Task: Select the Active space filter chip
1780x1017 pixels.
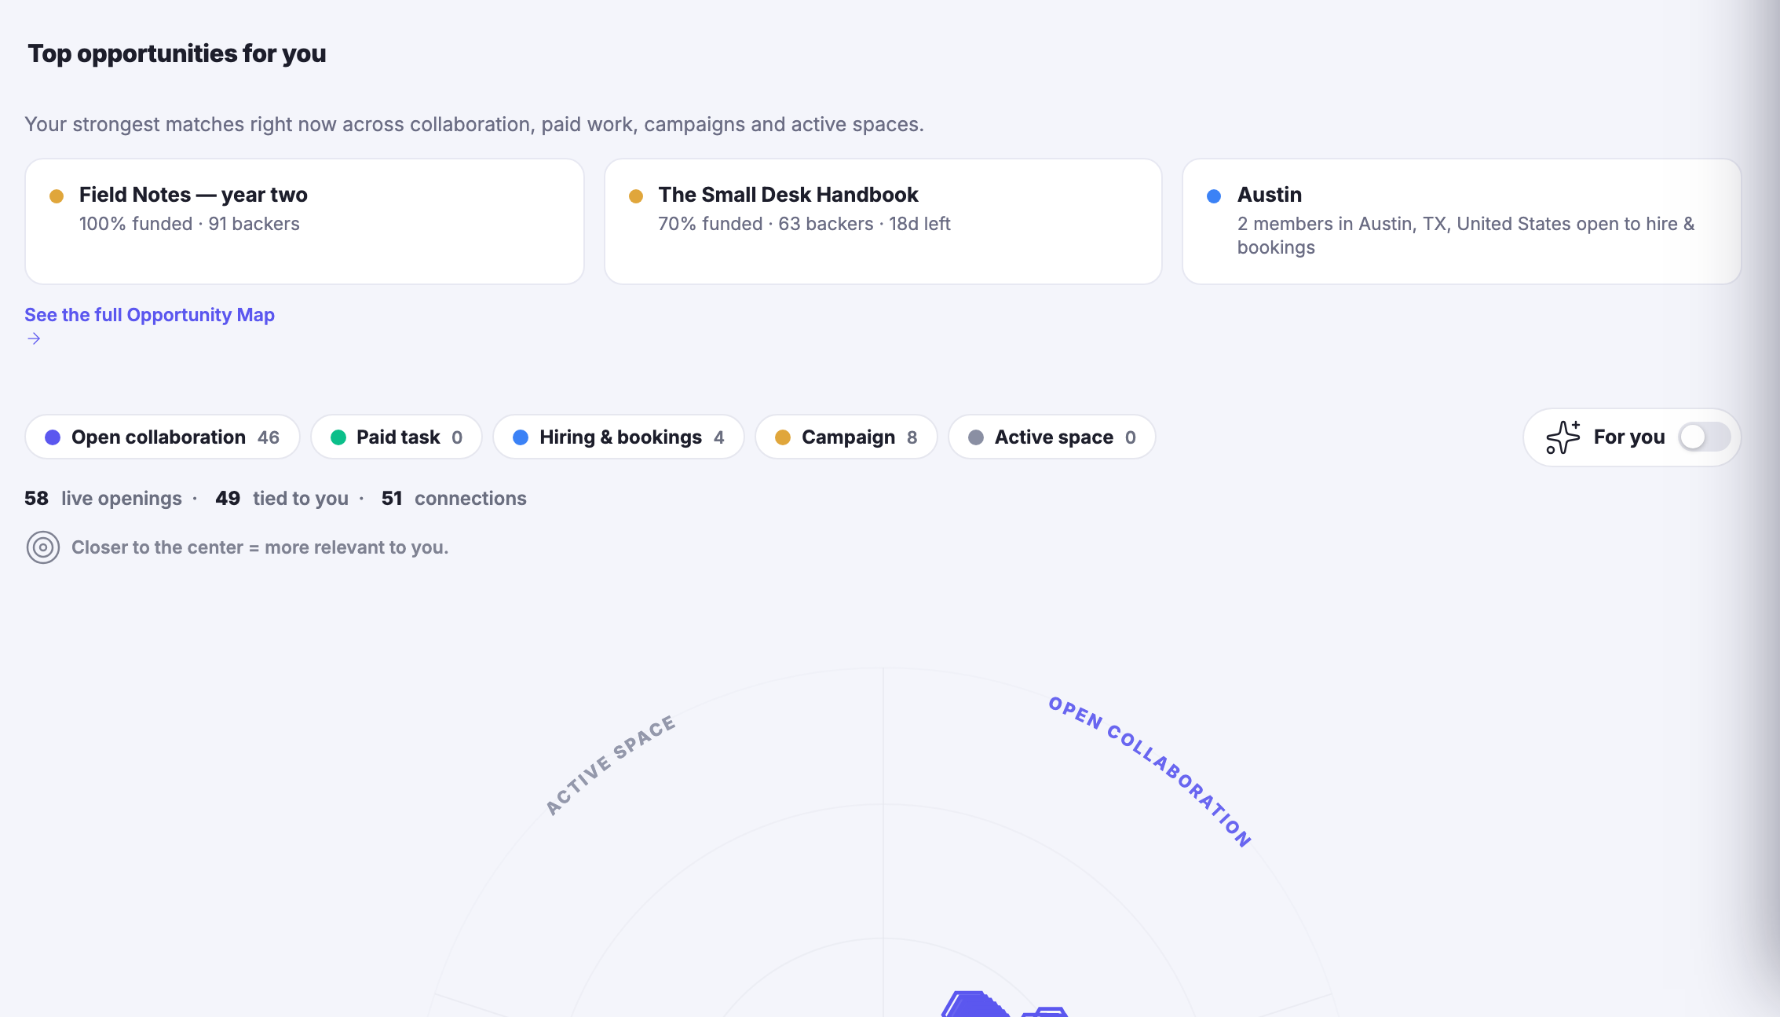Action: [1052, 437]
